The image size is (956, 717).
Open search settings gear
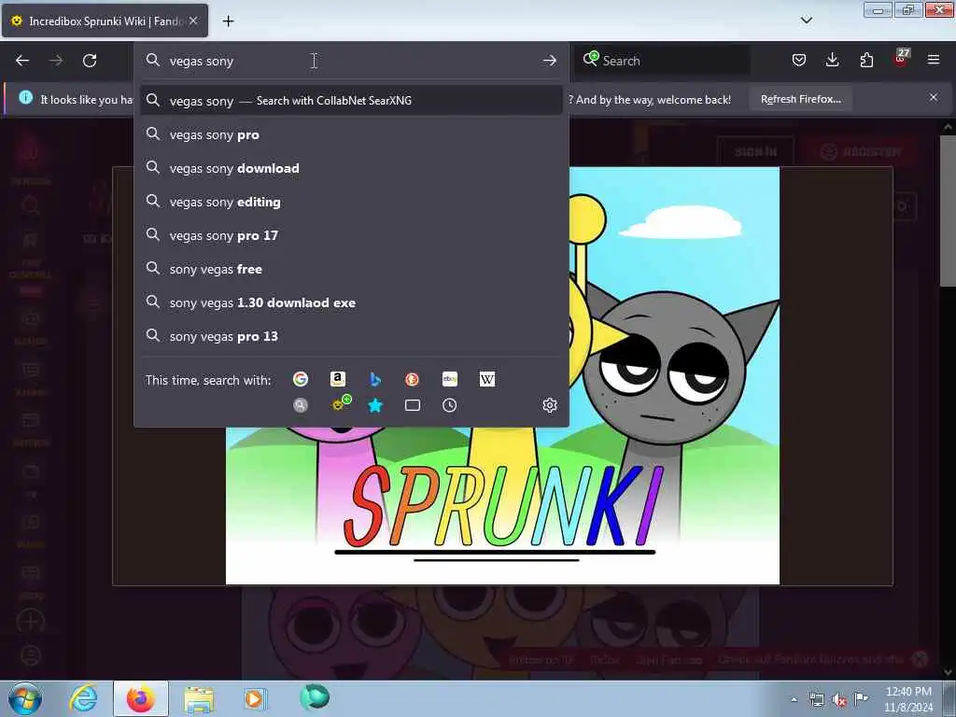coord(549,405)
